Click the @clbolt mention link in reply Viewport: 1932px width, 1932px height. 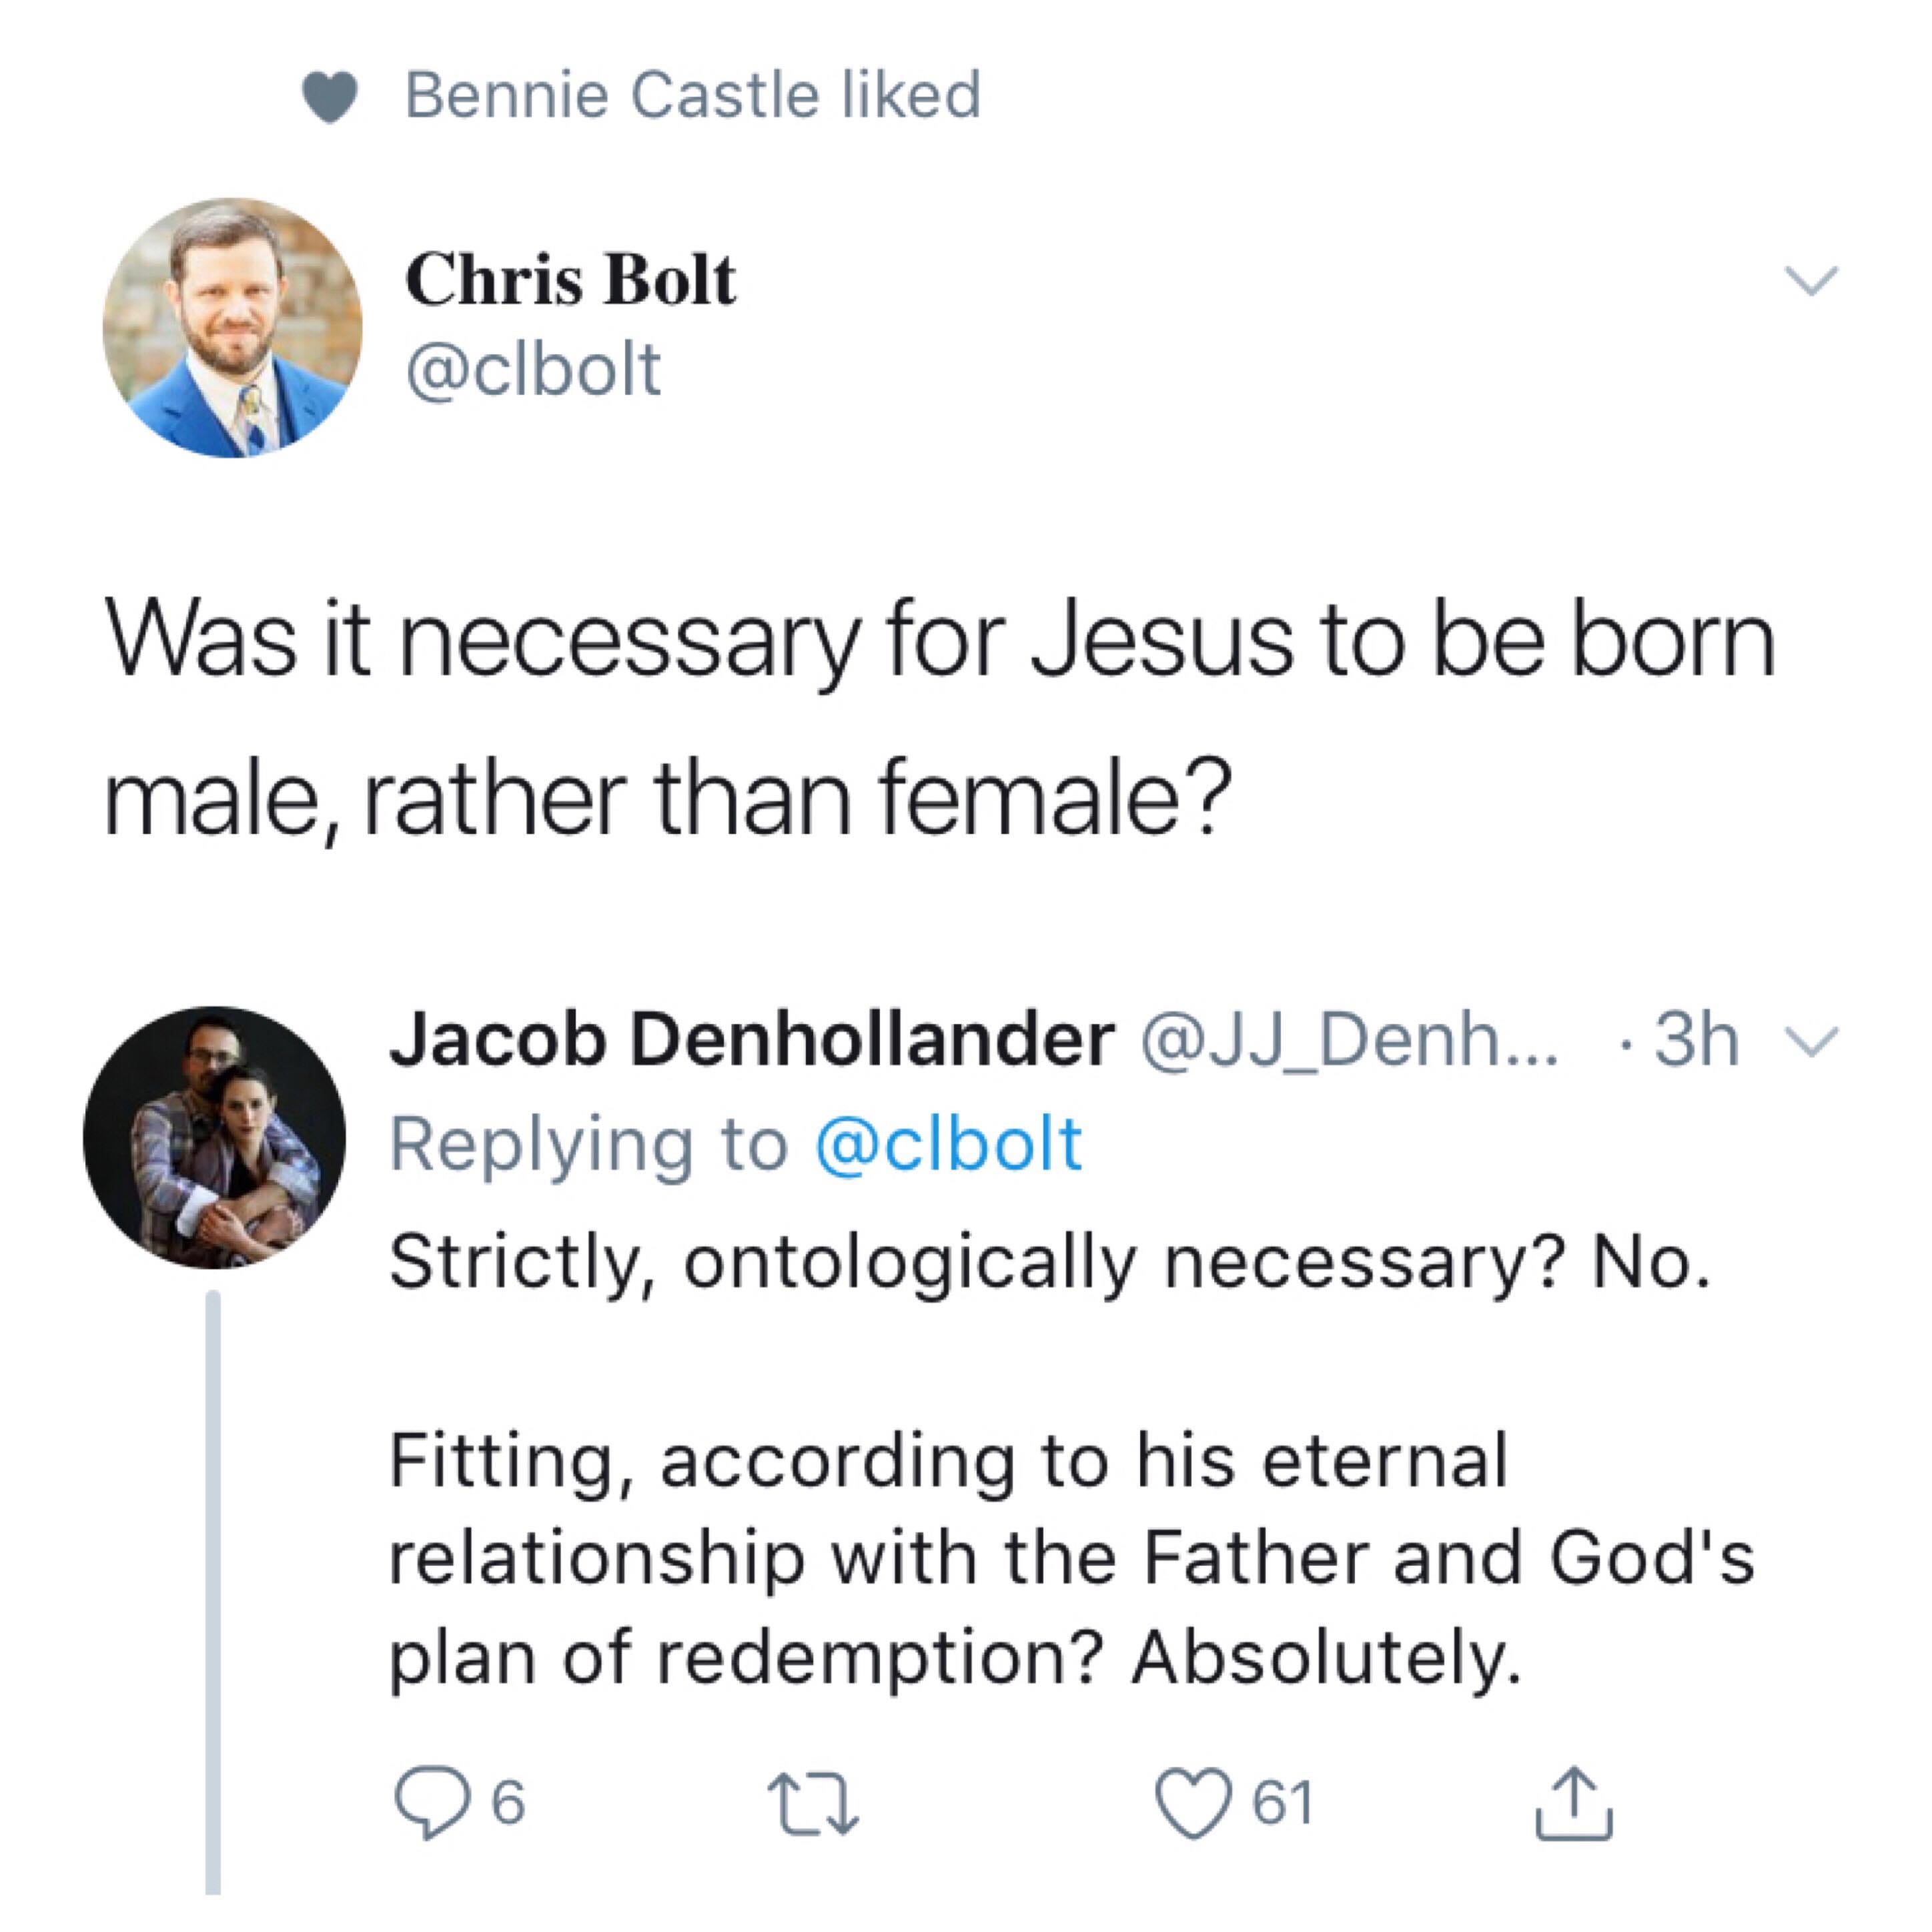pyautogui.click(x=949, y=1144)
